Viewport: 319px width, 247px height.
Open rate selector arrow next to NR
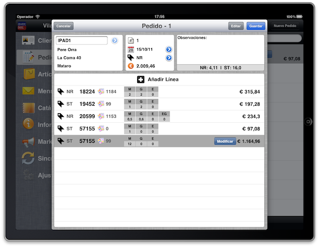pos(169,58)
